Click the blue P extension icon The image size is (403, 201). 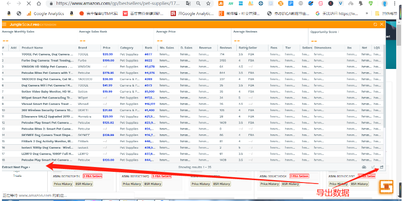pos(291,3)
